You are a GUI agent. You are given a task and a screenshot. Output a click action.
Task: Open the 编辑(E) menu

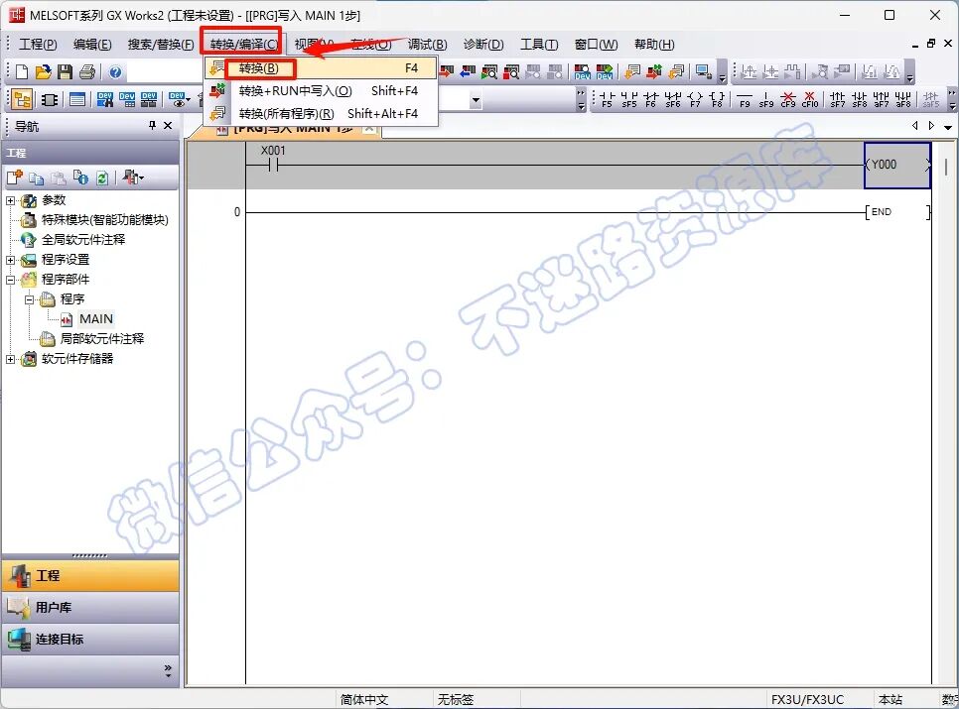pos(92,44)
